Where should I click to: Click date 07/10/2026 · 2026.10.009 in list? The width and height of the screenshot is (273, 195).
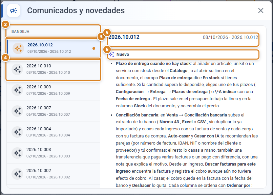(48, 93)
